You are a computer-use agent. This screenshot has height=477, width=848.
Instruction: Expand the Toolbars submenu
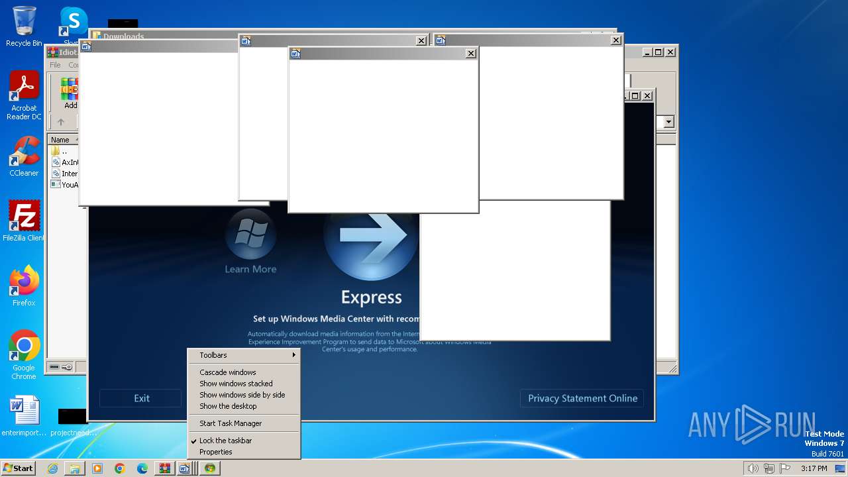point(244,355)
